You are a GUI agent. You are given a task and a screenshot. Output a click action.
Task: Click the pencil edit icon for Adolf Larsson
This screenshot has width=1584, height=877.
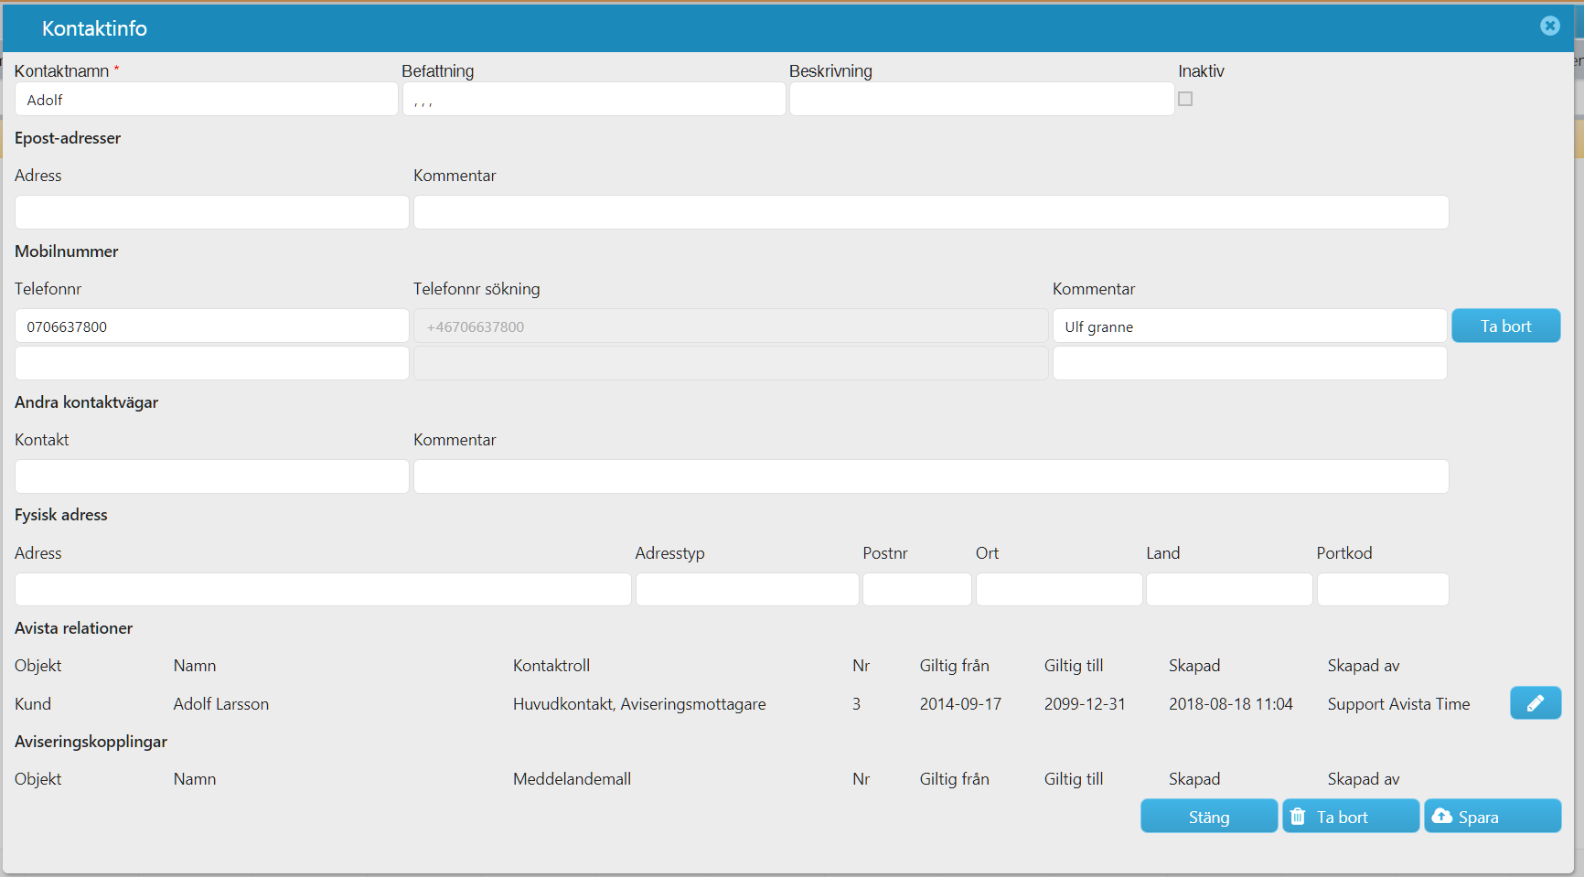pos(1536,703)
